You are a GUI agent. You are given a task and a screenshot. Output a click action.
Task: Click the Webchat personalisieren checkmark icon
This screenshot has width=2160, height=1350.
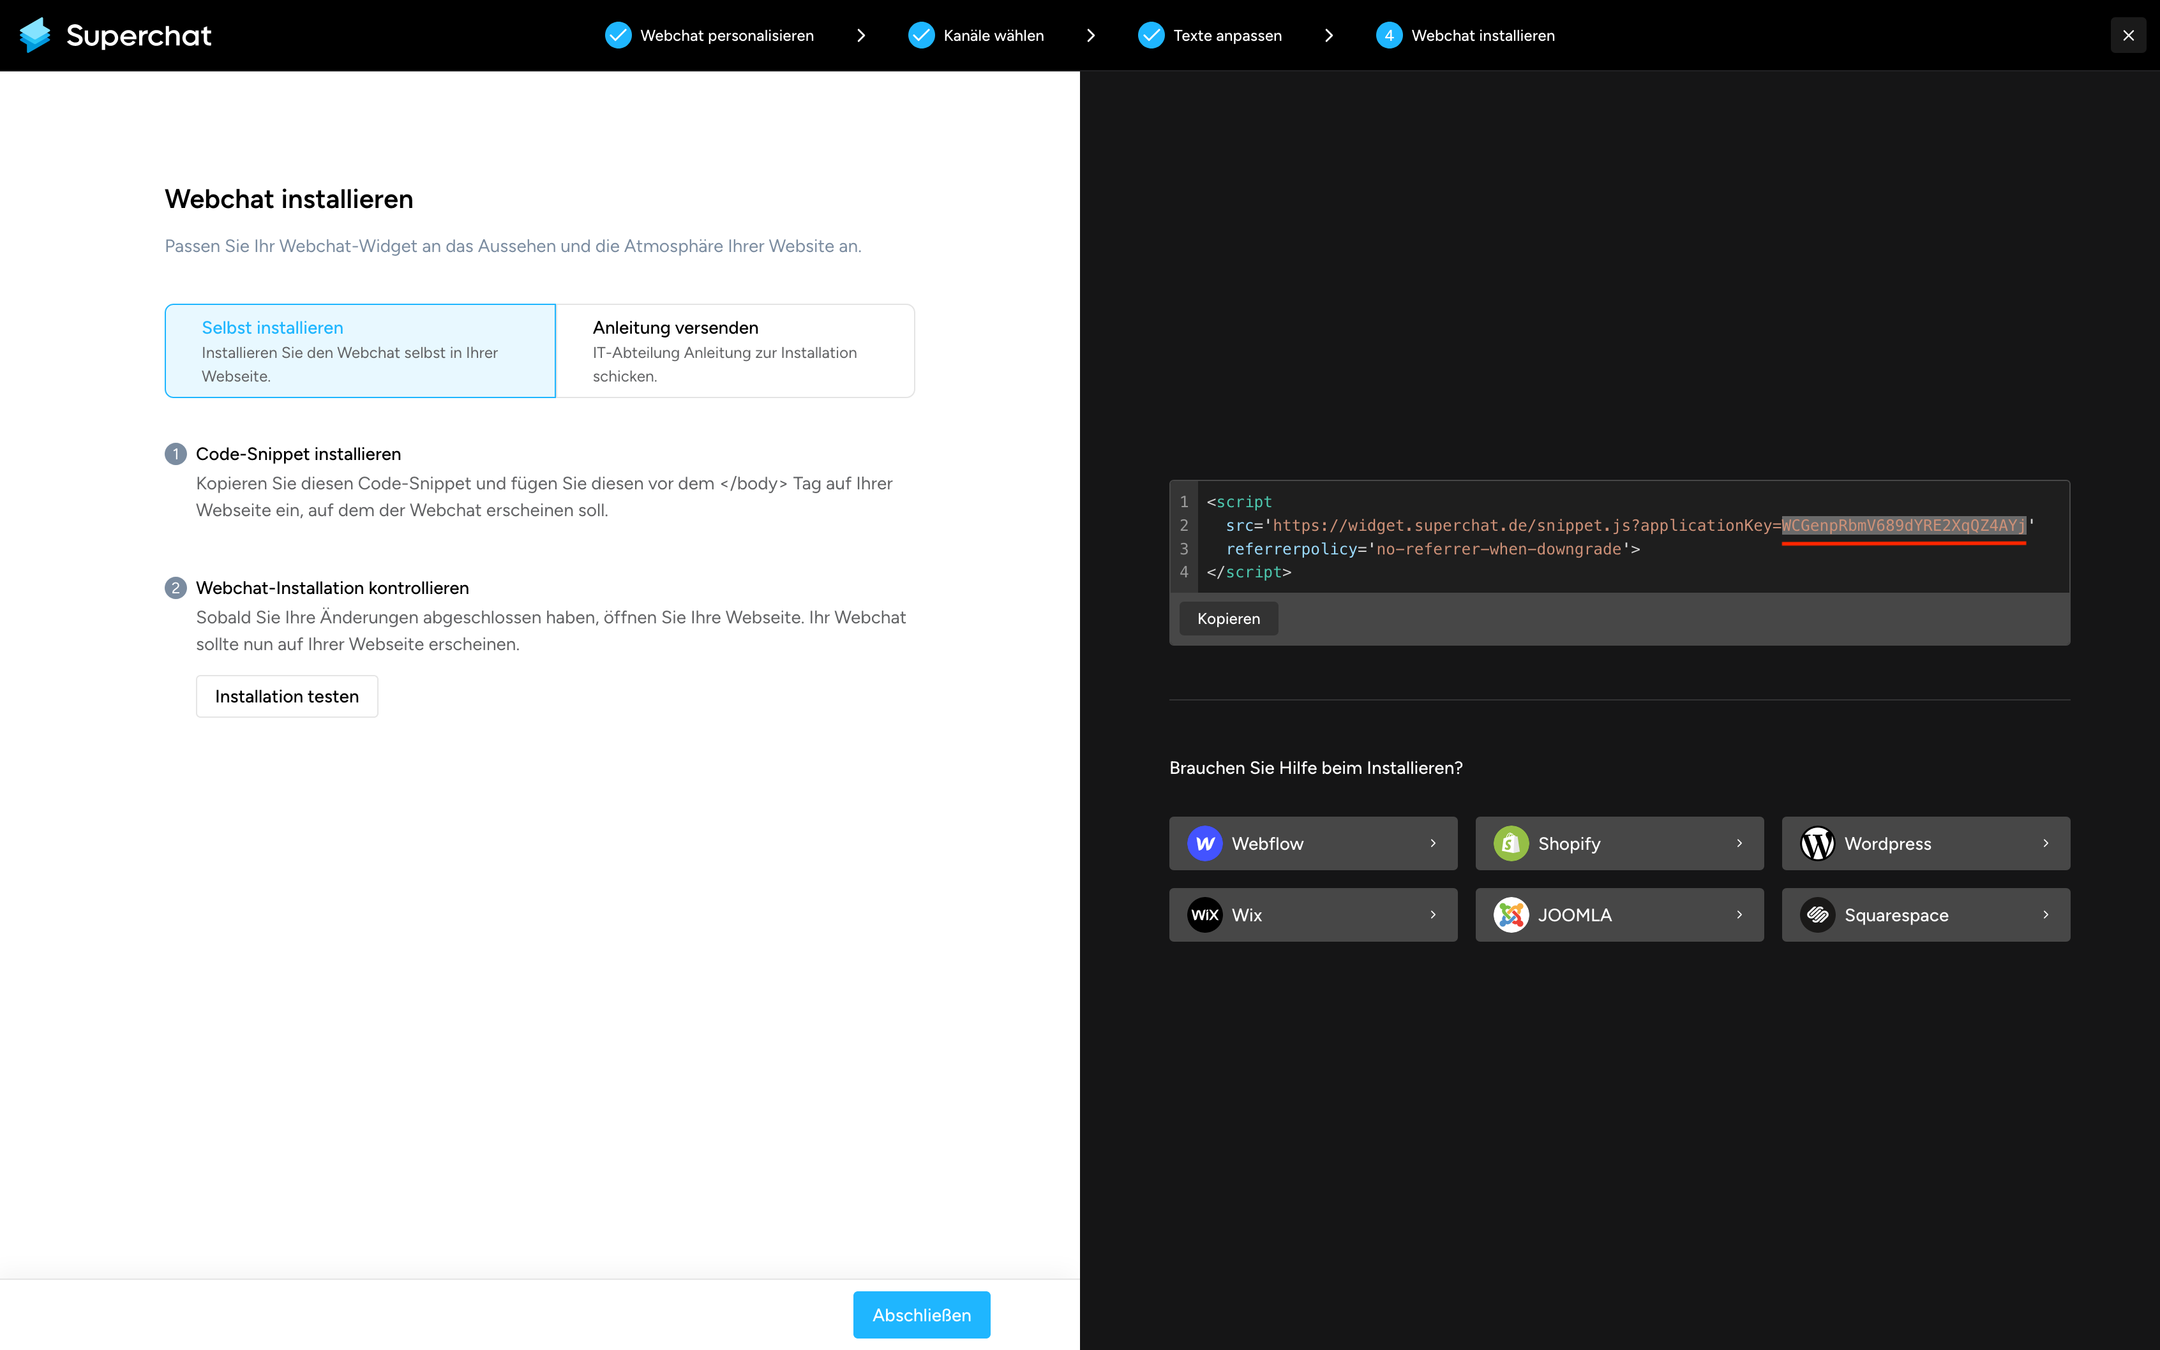pyautogui.click(x=617, y=36)
